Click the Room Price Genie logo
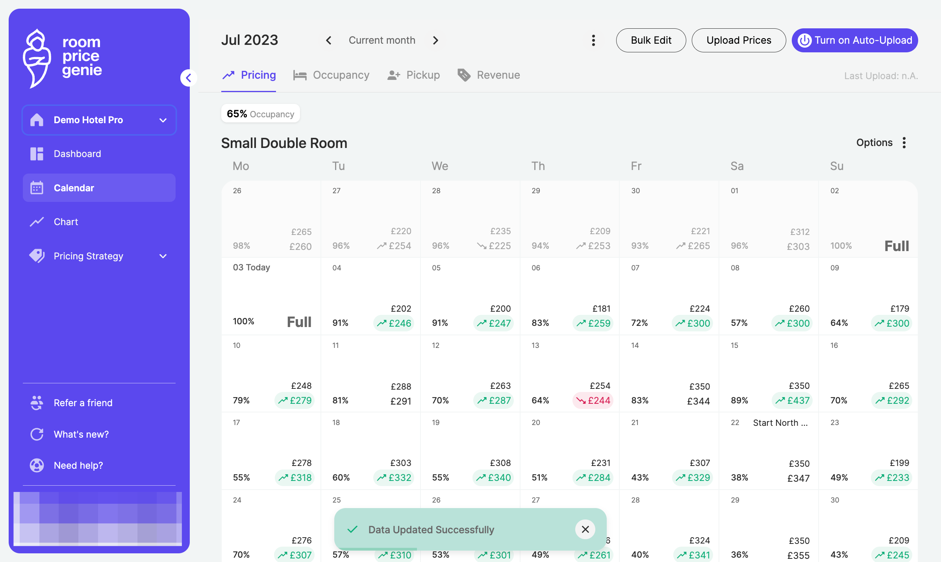941x562 pixels. 63,58
